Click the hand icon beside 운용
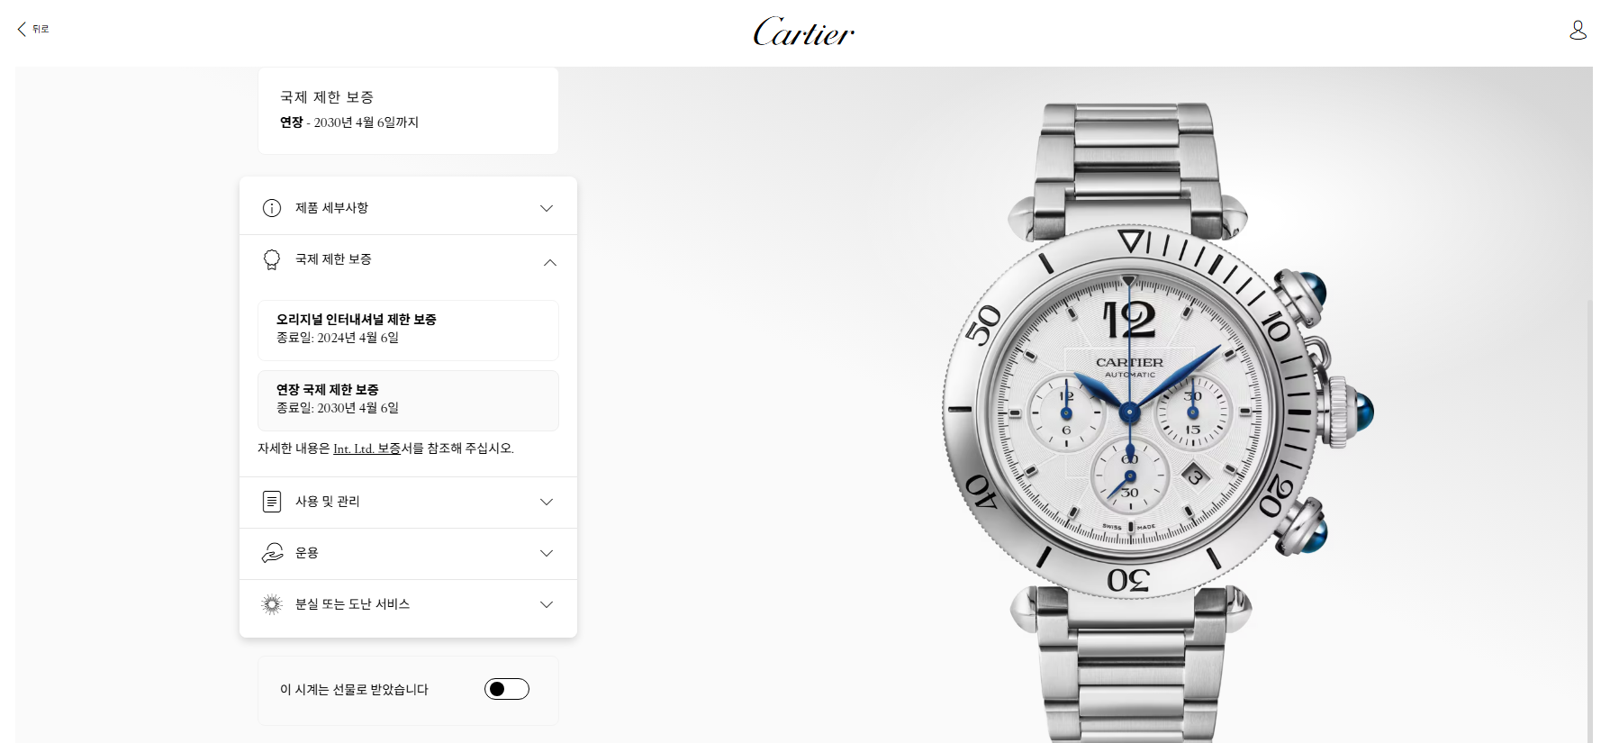Viewport: 1610px width, 743px height. tap(271, 553)
